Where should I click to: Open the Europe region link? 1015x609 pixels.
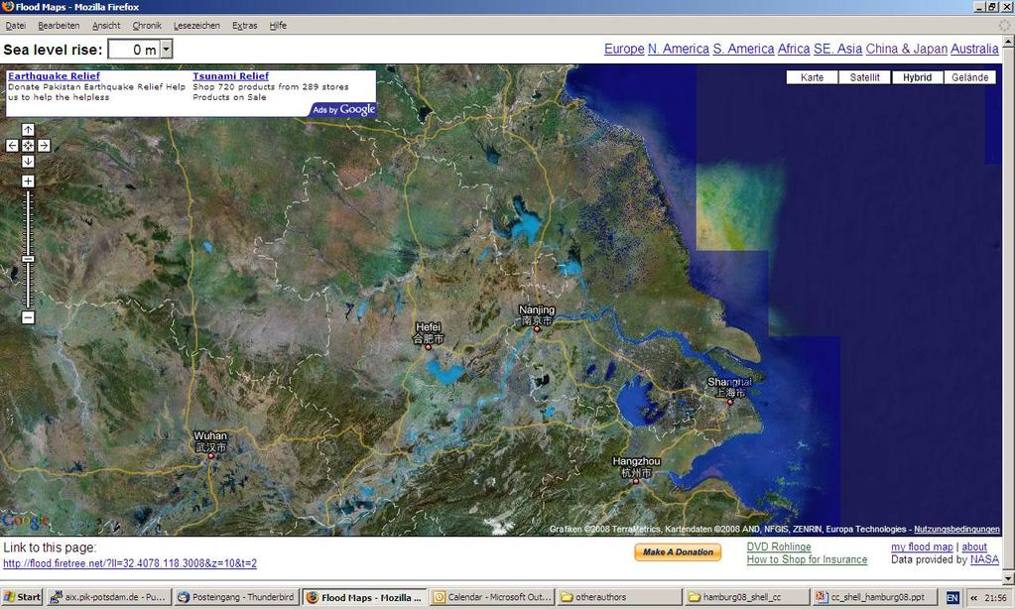pyautogui.click(x=624, y=49)
